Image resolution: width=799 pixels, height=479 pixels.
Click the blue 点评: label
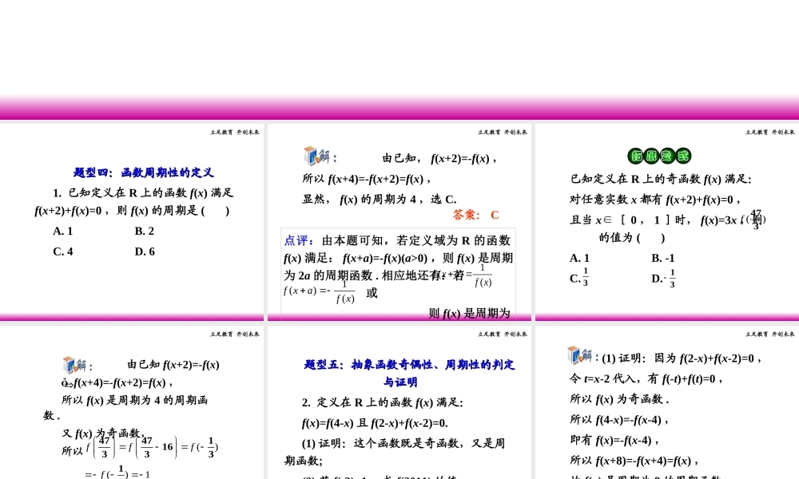point(299,240)
